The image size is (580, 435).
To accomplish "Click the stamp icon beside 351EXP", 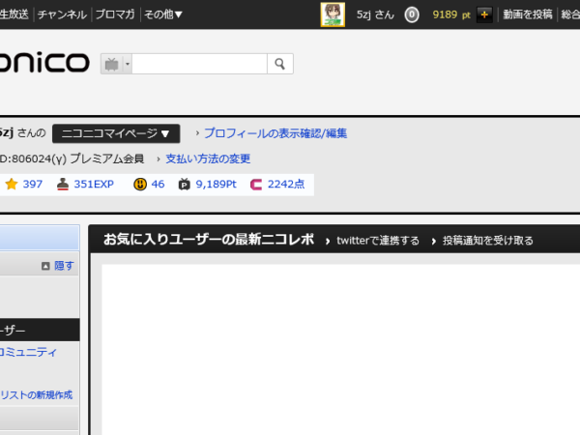I will click(63, 184).
